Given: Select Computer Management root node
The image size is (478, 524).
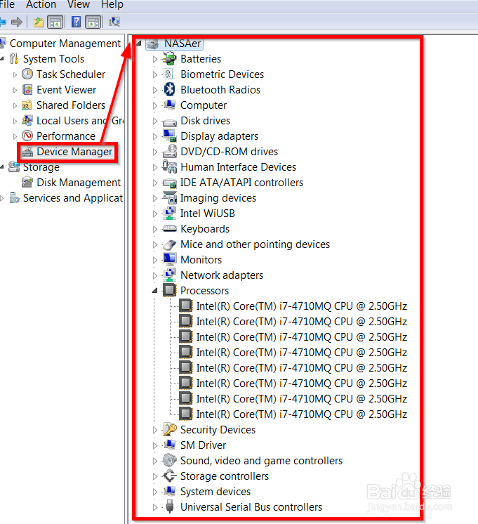Looking at the screenshot, I should (65, 44).
